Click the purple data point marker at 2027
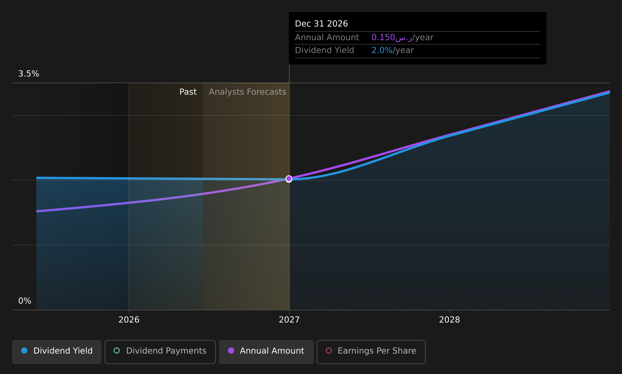The image size is (622, 374). pyautogui.click(x=289, y=179)
